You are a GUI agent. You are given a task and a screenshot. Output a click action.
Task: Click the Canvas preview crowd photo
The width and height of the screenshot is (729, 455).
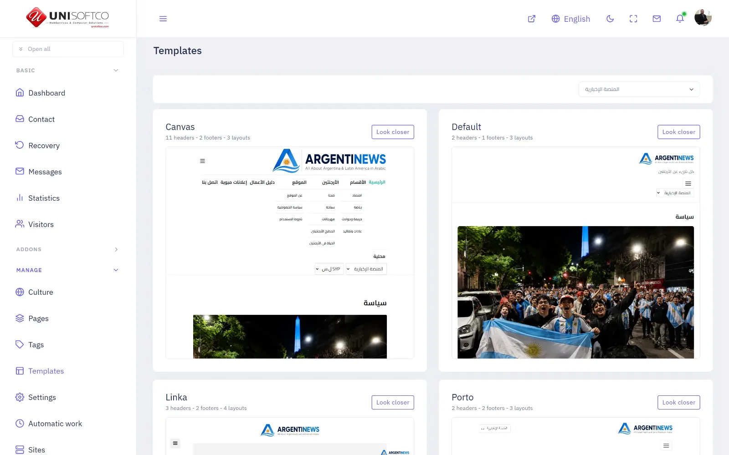tap(290, 337)
